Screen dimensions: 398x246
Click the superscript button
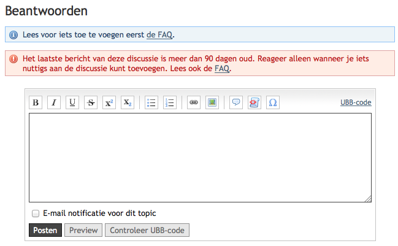109,102
